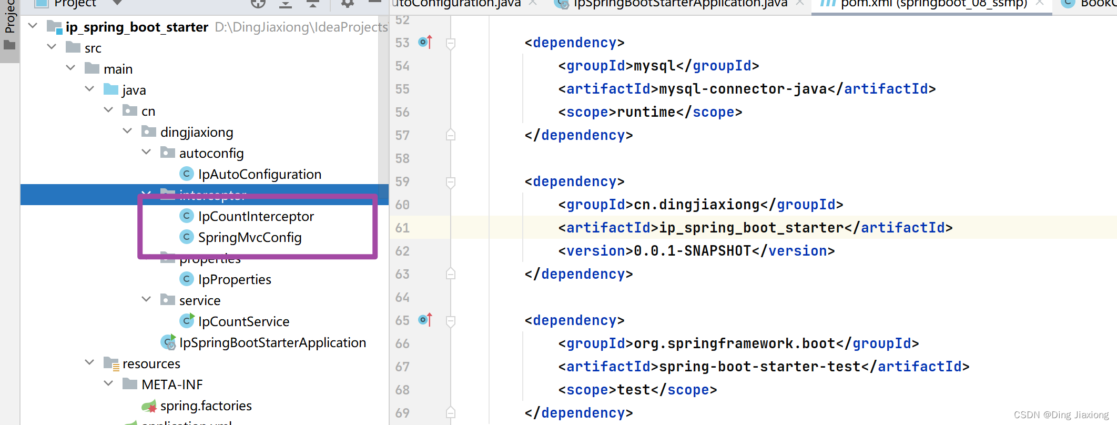The image size is (1117, 425).
Task: Click fold end marker on line 63
Action: coord(451,274)
